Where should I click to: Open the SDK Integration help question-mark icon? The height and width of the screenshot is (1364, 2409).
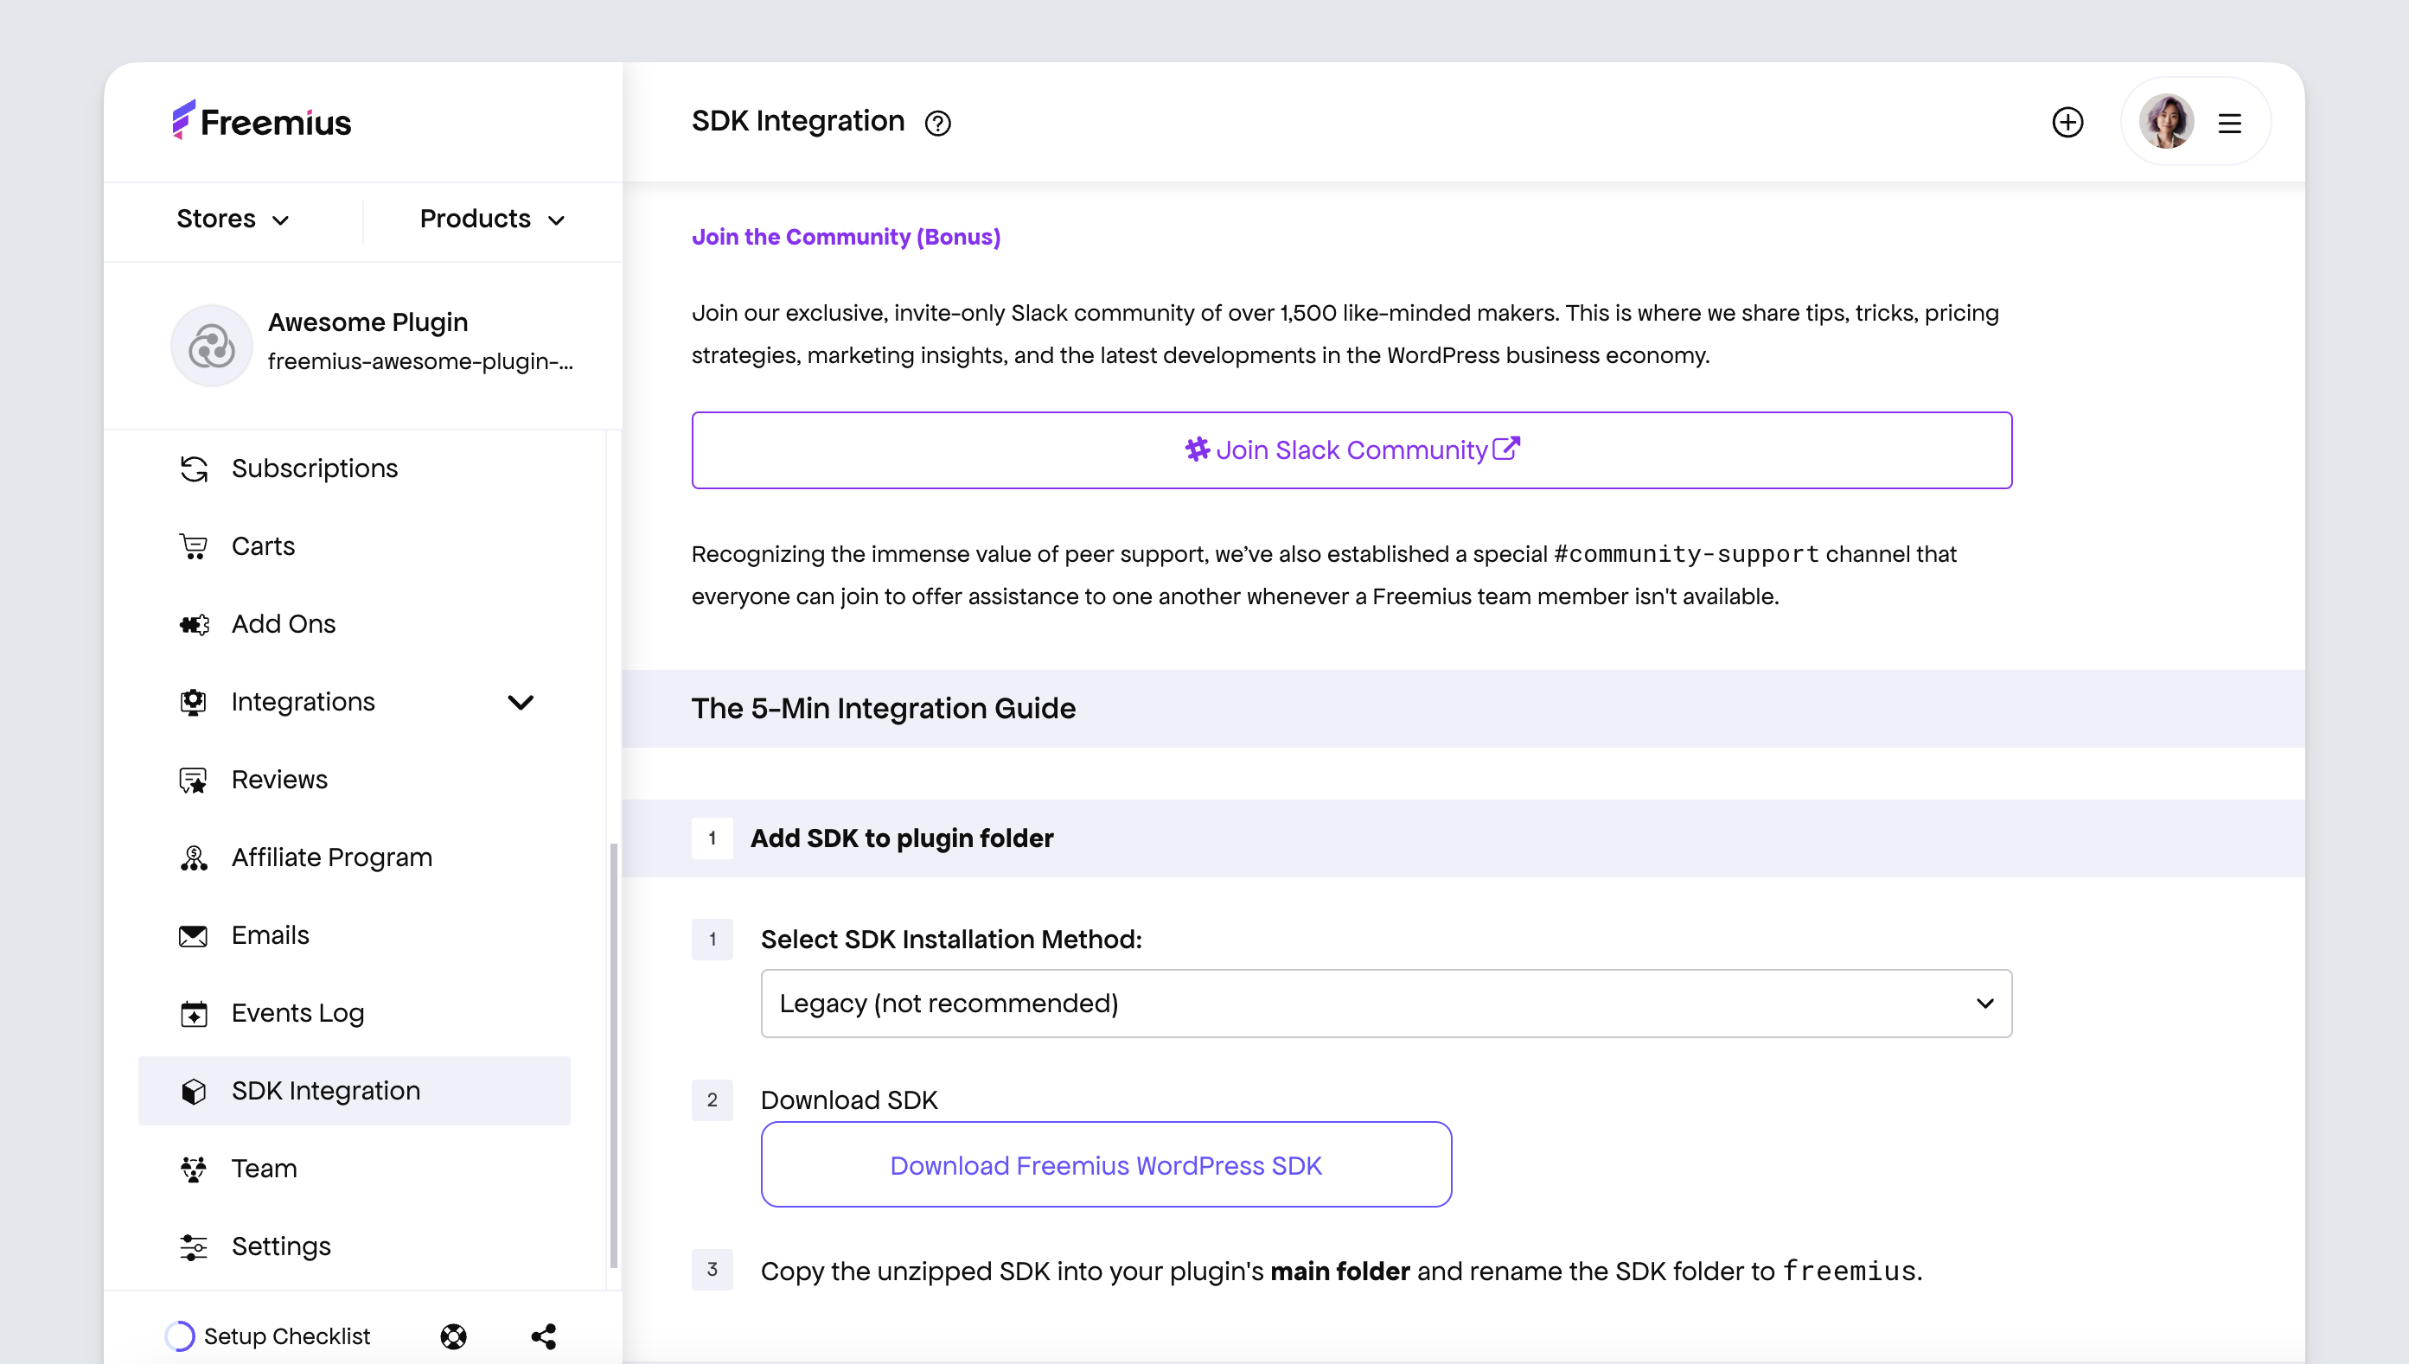pyautogui.click(x=937, y=123)
